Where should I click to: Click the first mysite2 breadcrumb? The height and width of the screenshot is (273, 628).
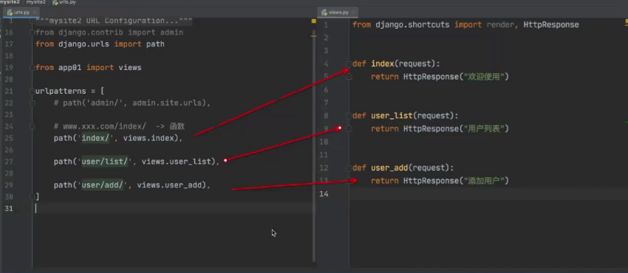(x=10, y=2)
